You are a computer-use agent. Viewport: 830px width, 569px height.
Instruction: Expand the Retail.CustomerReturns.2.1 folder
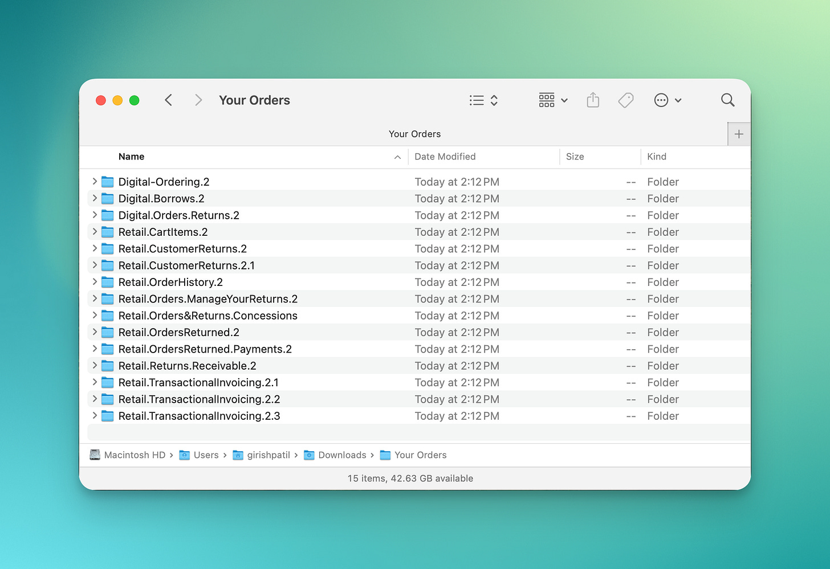tap(95, 265)
